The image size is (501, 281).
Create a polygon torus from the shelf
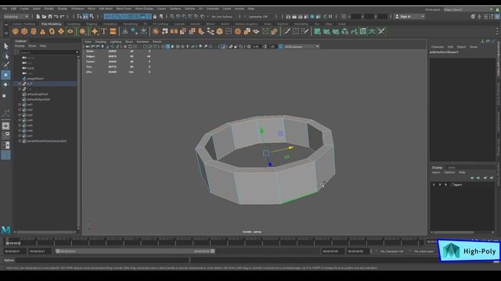click(52, 31)
